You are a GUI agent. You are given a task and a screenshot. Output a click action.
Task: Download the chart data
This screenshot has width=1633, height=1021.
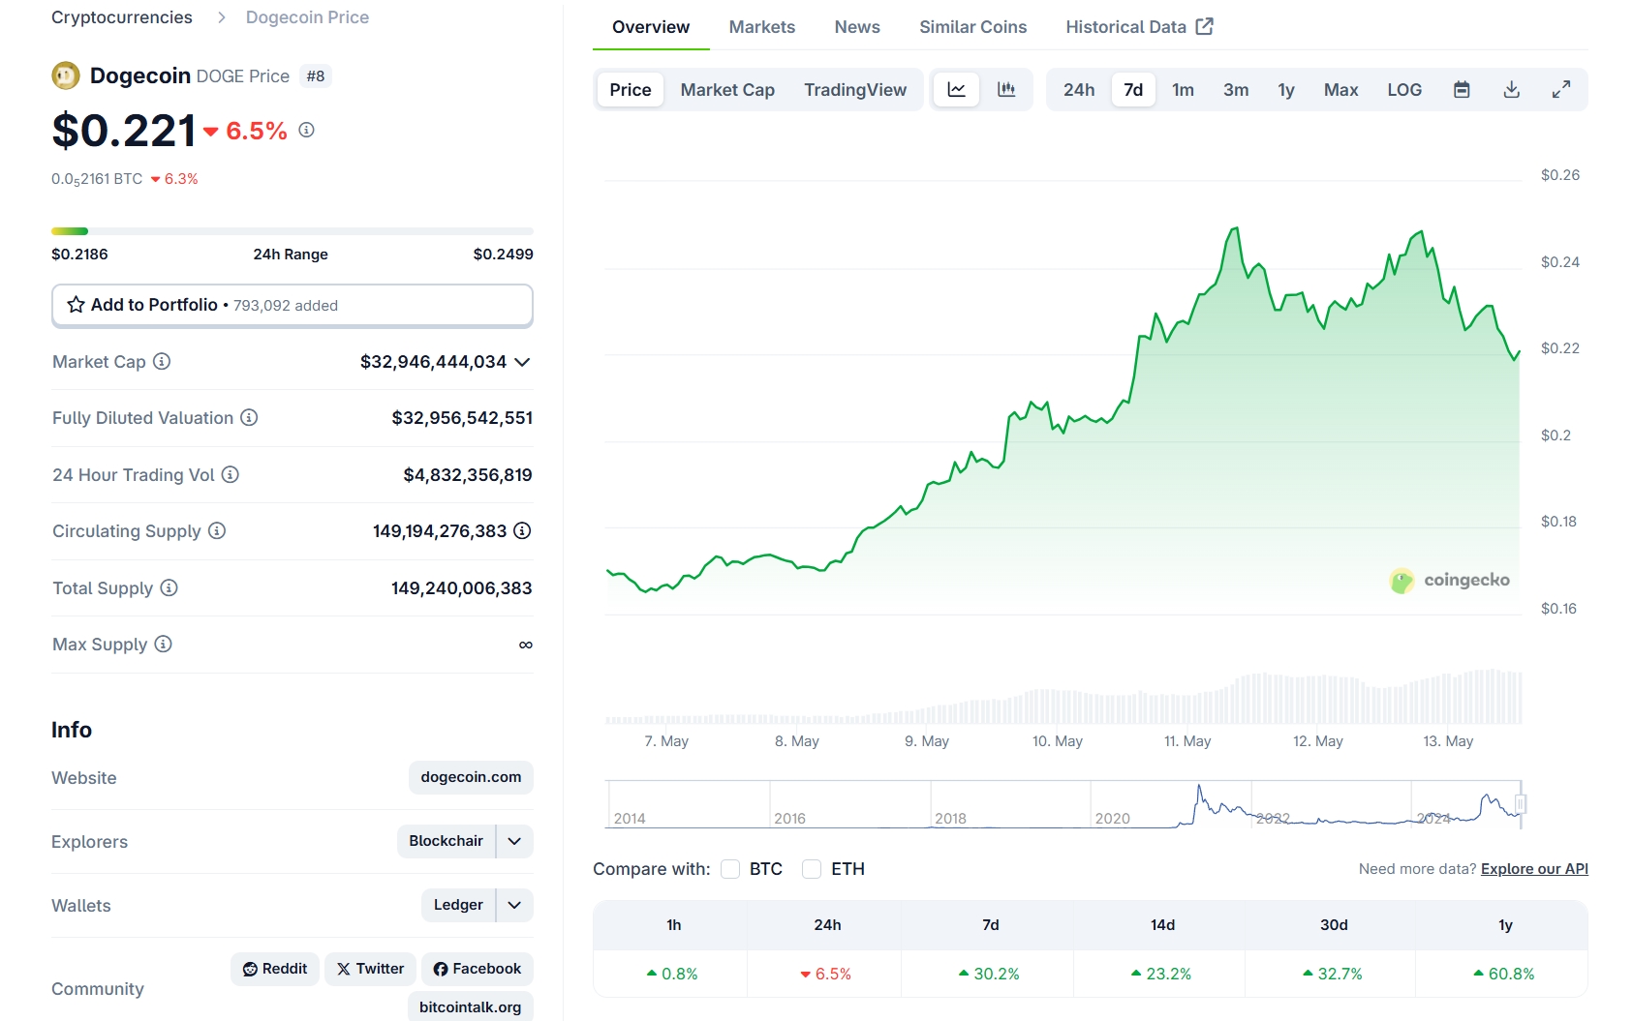coord(1511,89)
